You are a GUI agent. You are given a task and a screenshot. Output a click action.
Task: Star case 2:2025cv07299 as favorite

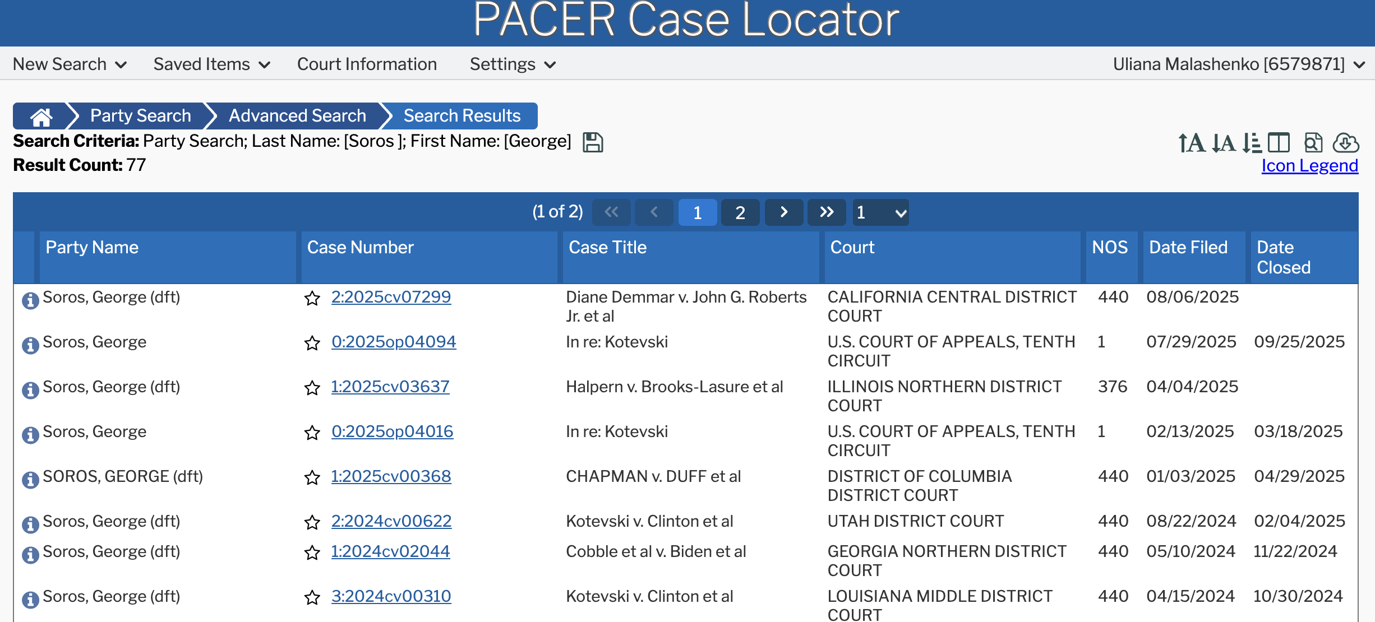click(x=312, y=298)
